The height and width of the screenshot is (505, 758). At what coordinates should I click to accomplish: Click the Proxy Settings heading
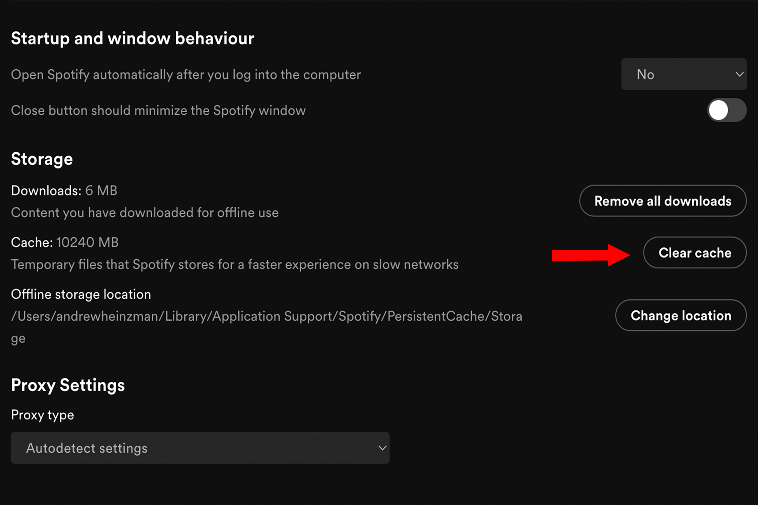(x=68, y=385)
